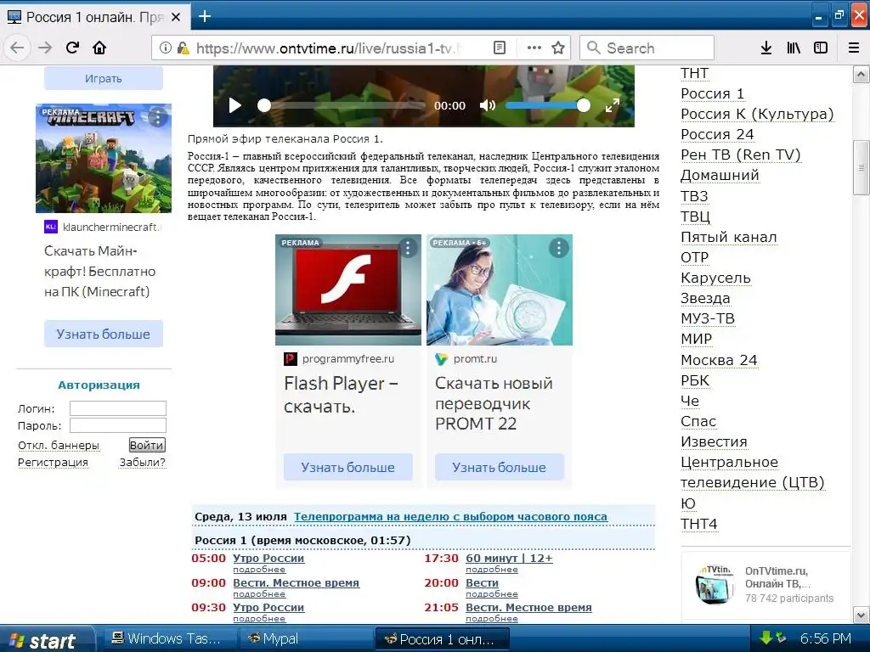Open the Карусель channel link

click(715, 278)
